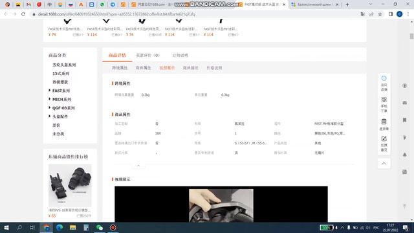Open first ¥74 product in top row
Image resolution: width=414 pixels, height=233 pixels.
(x=66, y=28)
